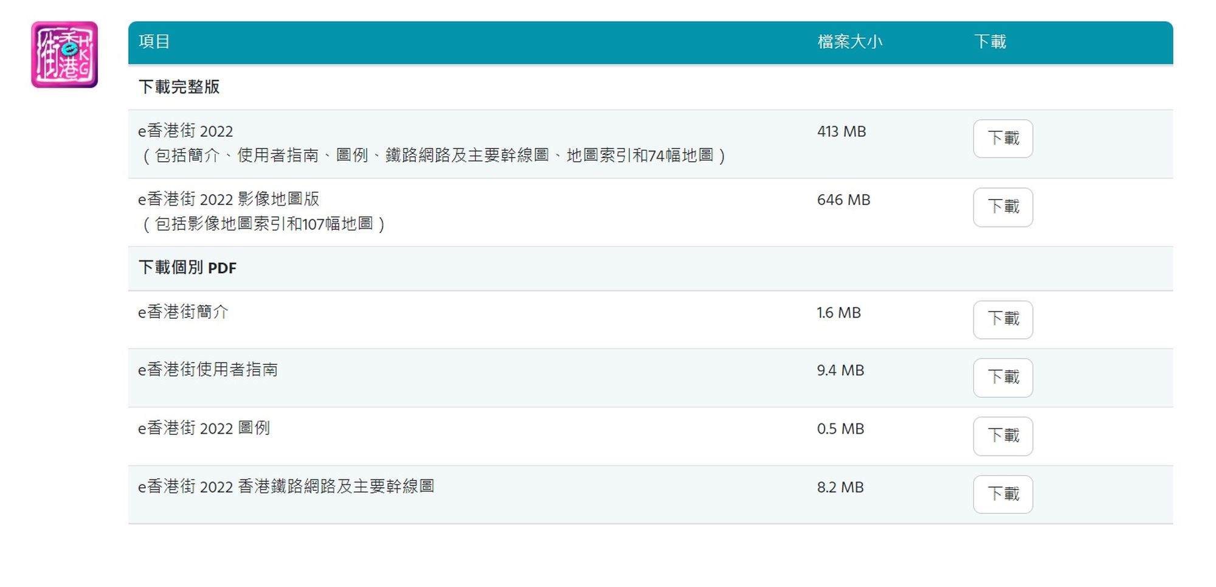Download the e香港街 2022 full version
Screen dimensions: 1216x587
pyautogui.click(x=1003, y=139)
